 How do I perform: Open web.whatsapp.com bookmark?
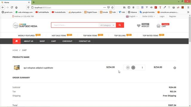[24, 12]
